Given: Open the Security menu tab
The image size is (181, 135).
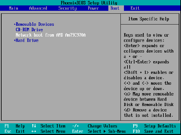Looking at the screenshot, I should pos(68,8).
